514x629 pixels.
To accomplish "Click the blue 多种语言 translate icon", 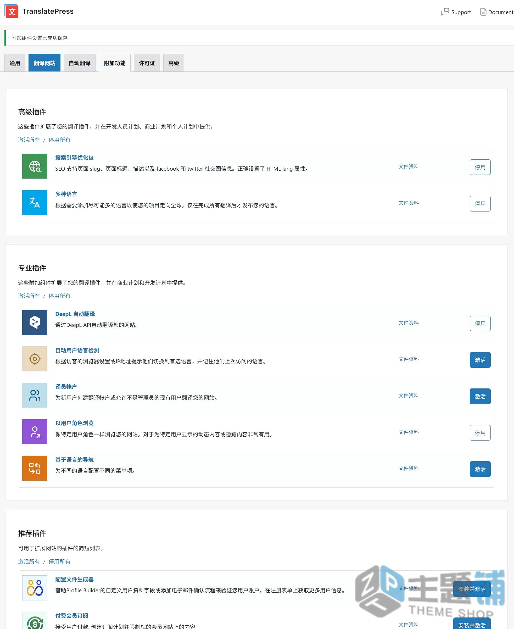I will [x=35, y=203].
